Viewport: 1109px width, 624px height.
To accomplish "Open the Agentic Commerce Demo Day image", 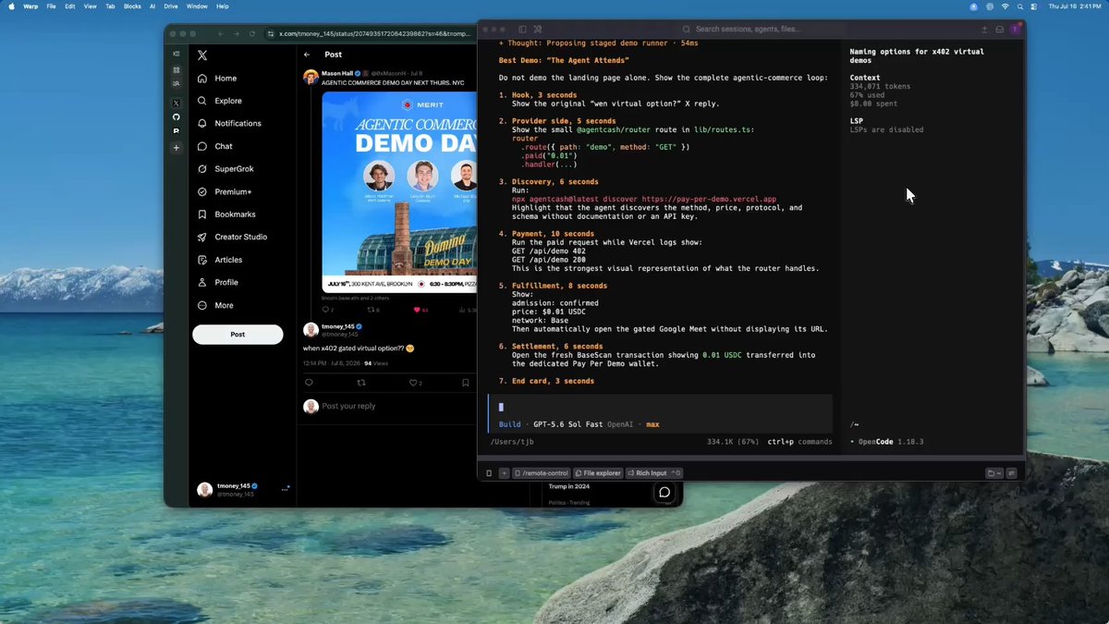I will tap(399, 191).
